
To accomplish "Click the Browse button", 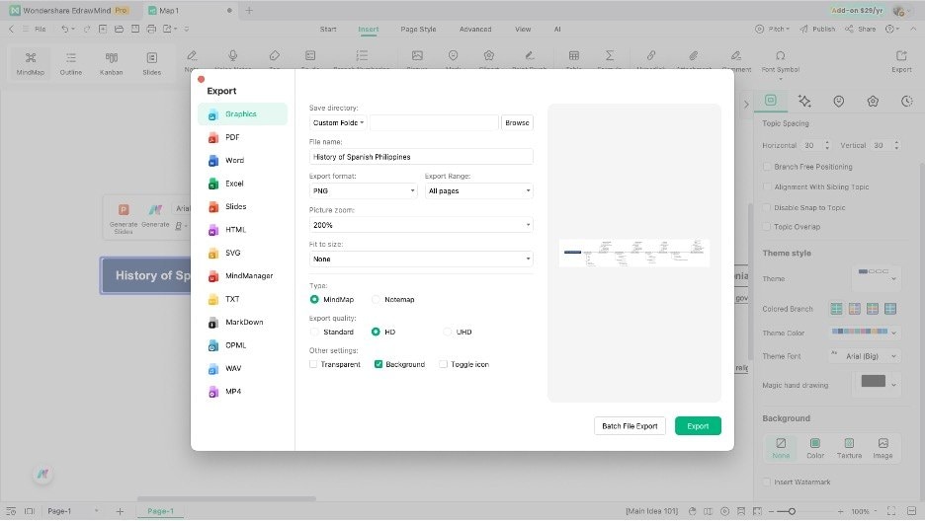I will [x=517, y=123].
